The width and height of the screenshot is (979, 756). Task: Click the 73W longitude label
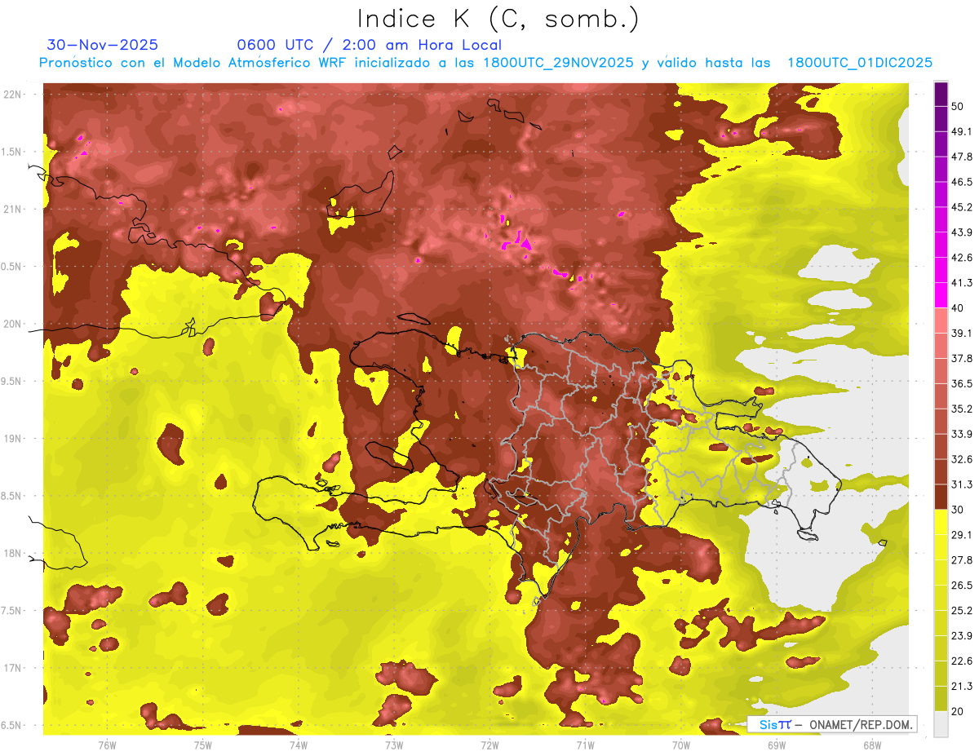[394, 745]
